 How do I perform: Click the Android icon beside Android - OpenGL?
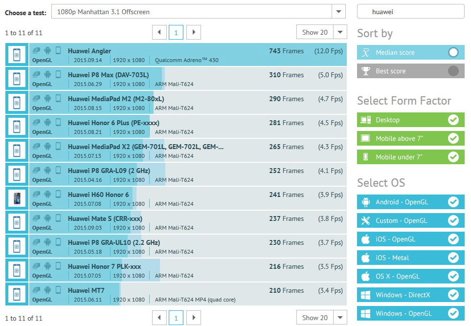(365, 202)
